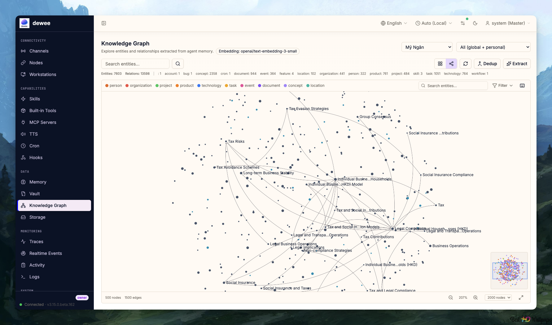Viewport: 552px width, 325px height.
Task: Open the Mỹ Ngân agent selector
Action: click(427, 47)
